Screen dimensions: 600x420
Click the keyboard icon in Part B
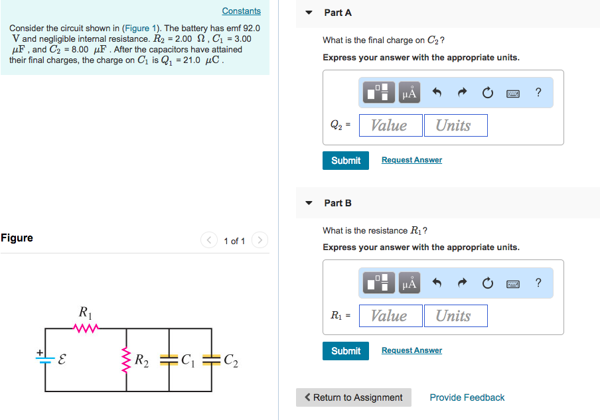tap(512, 283)
